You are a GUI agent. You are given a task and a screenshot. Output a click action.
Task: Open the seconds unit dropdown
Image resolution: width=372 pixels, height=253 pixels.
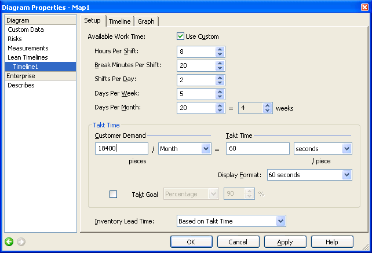[347, 149]
